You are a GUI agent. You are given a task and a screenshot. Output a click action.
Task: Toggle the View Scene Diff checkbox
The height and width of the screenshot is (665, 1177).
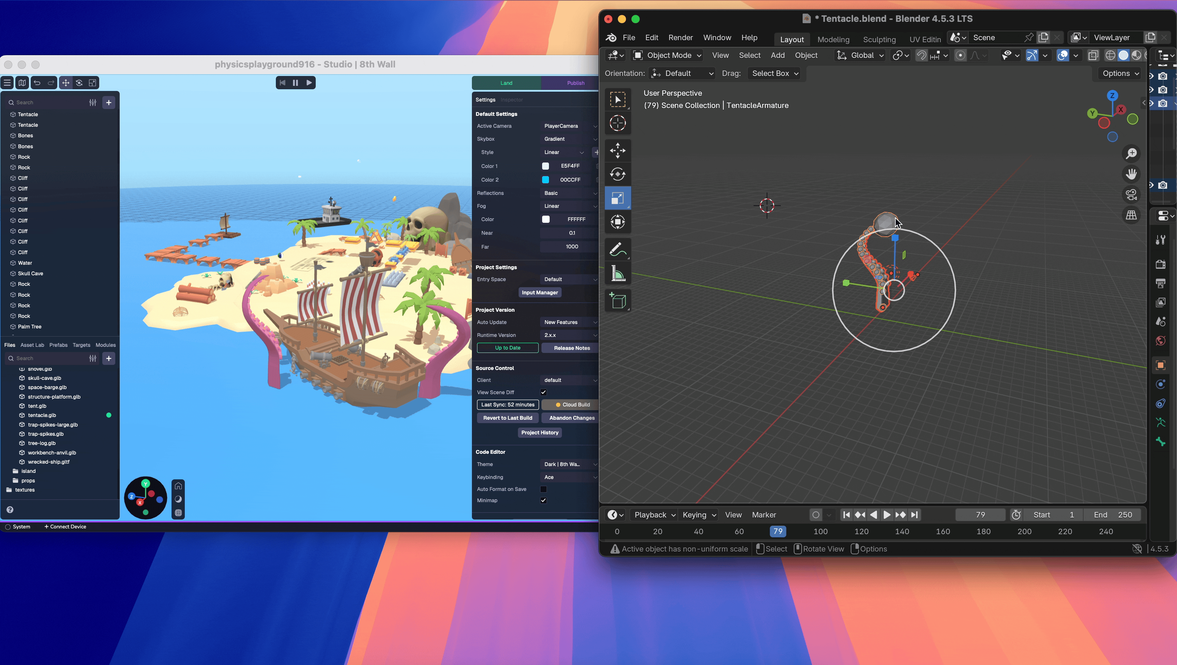[543, 392]
